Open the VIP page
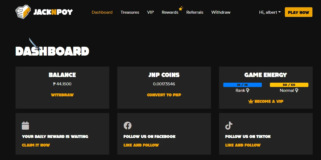 click(150, 12)
